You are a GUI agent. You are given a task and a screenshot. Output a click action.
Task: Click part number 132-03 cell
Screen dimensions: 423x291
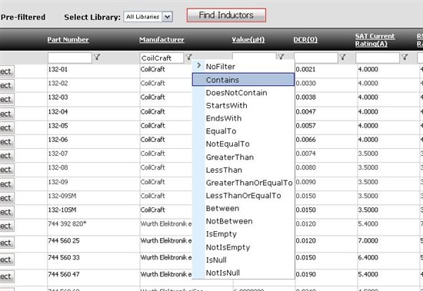pos(58,98)
